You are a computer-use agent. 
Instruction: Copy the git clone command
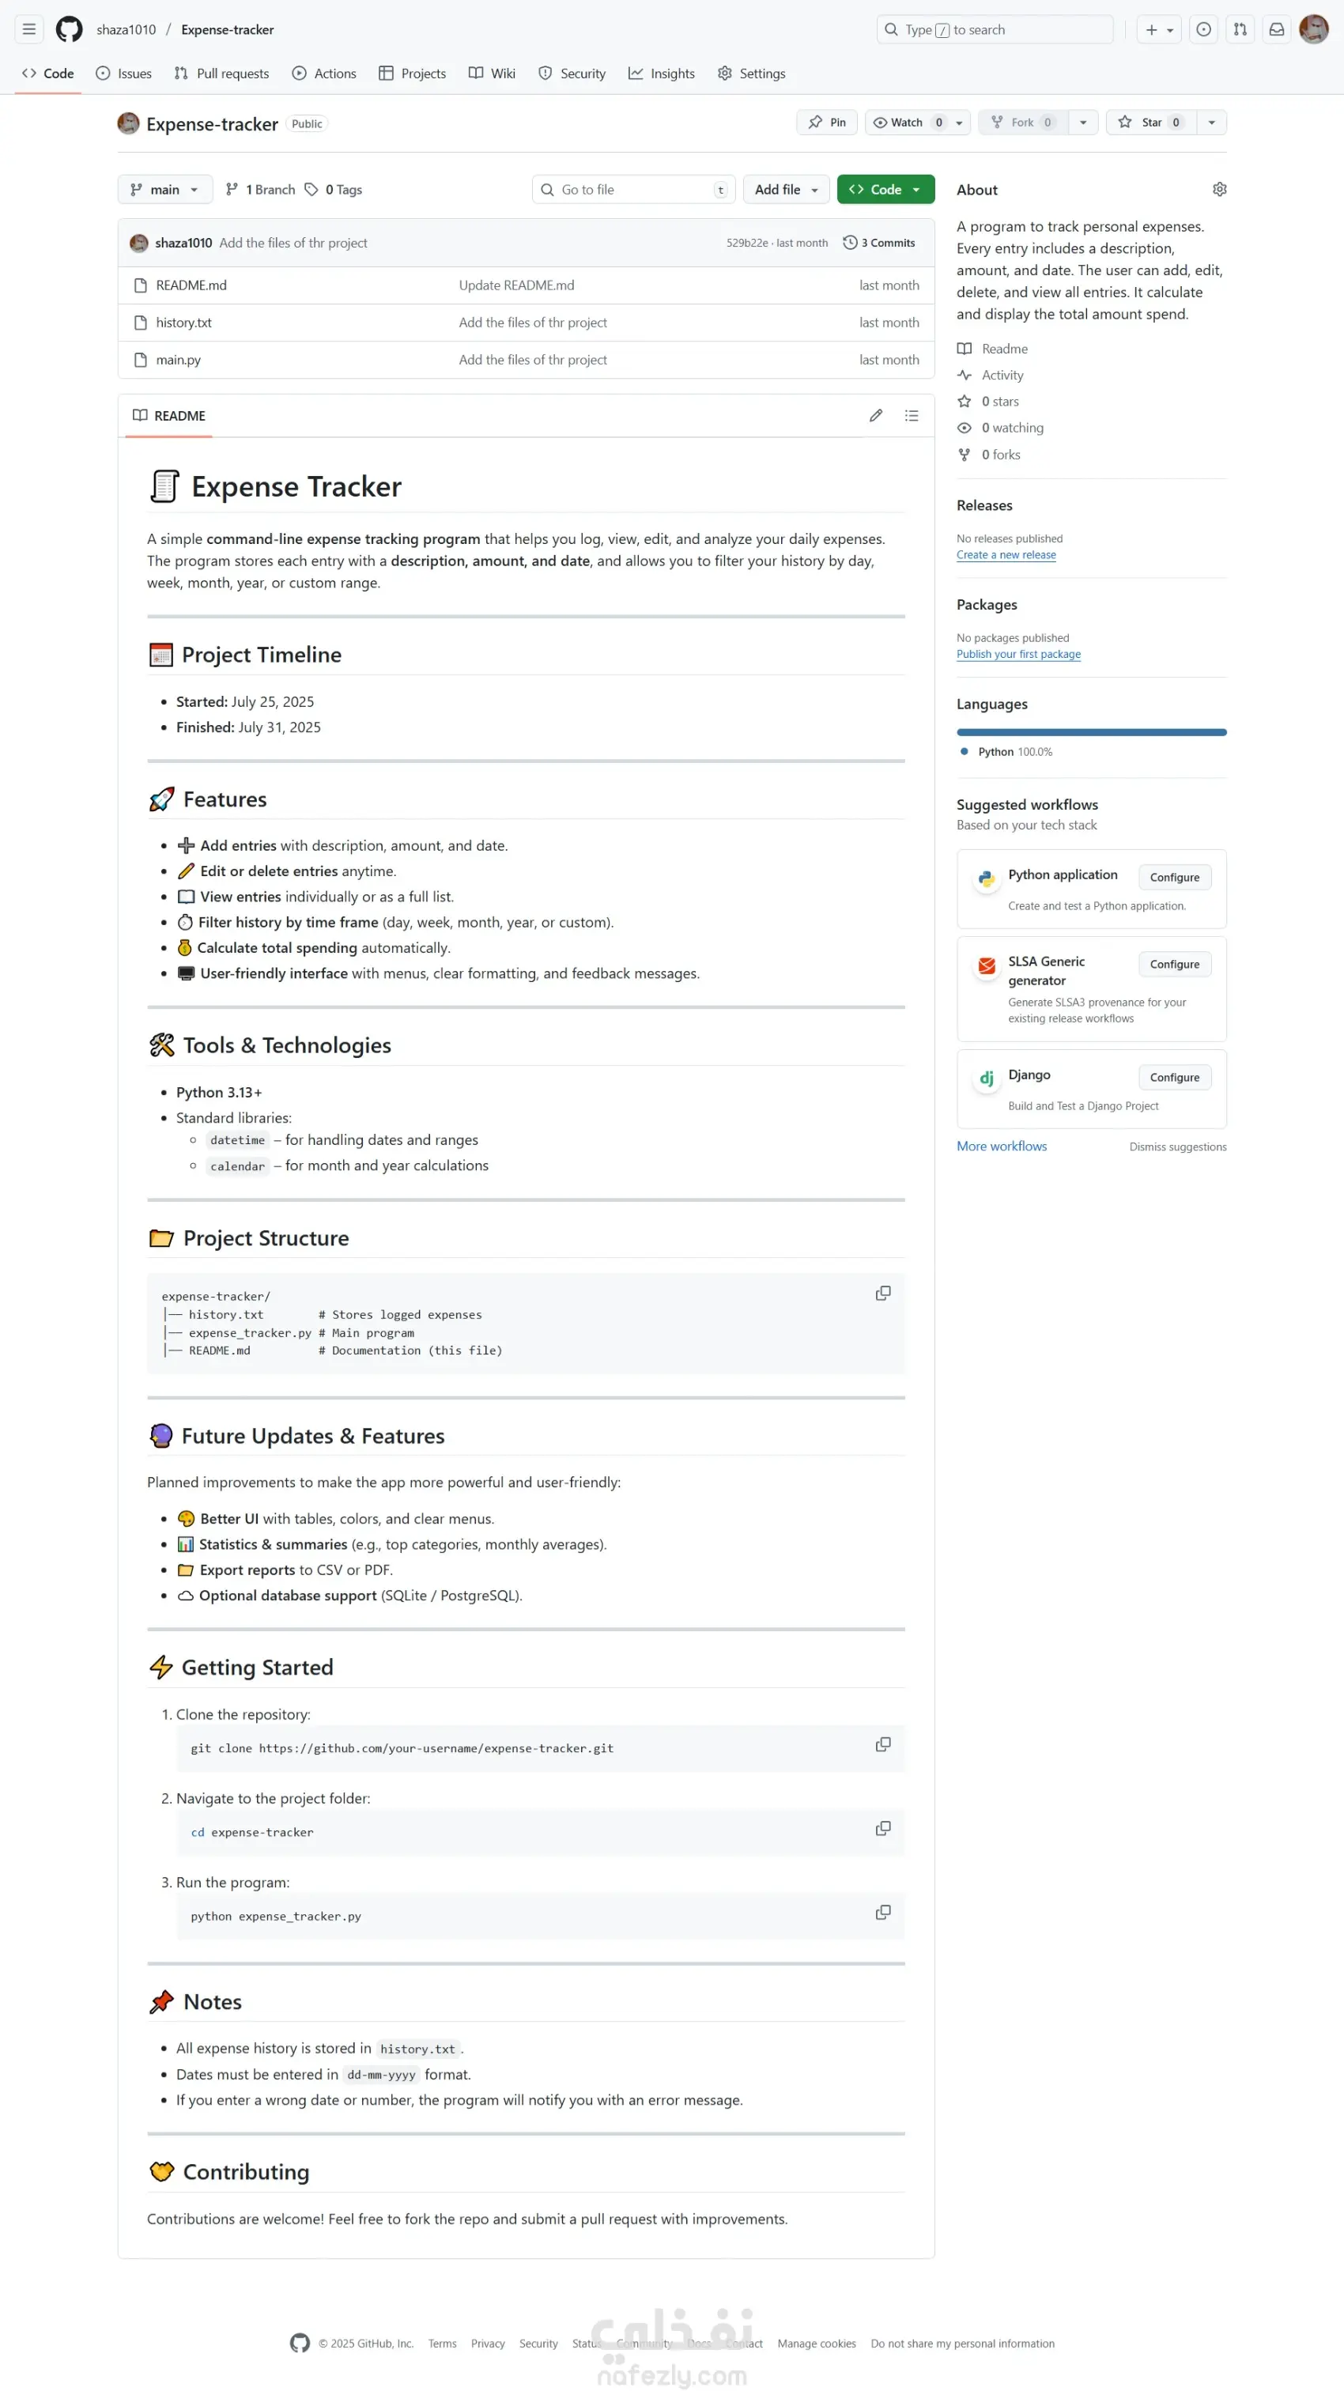click(883, 1745)
